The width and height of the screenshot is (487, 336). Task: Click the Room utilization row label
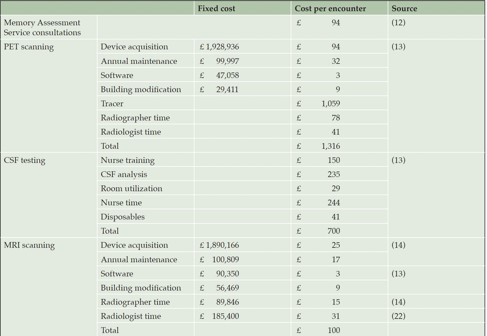coord(131,188)
